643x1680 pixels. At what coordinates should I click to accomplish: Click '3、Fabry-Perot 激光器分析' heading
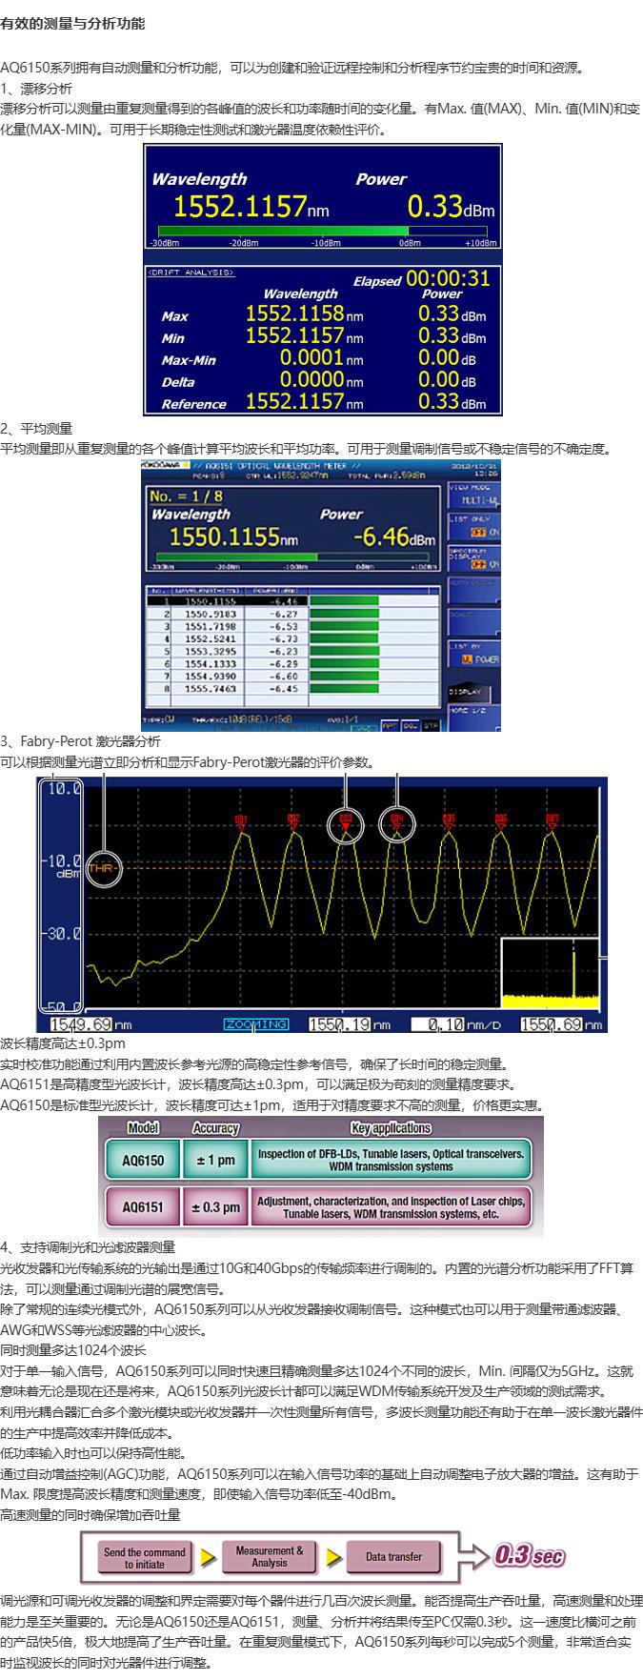point(80,741)
